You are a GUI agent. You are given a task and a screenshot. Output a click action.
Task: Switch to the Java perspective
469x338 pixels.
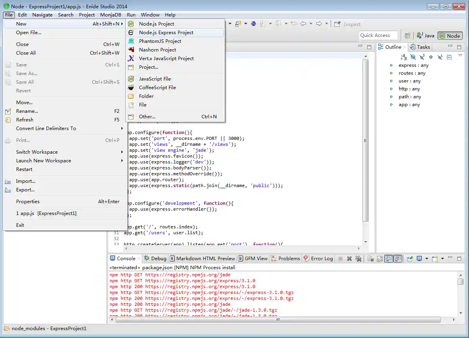point(426,35)
